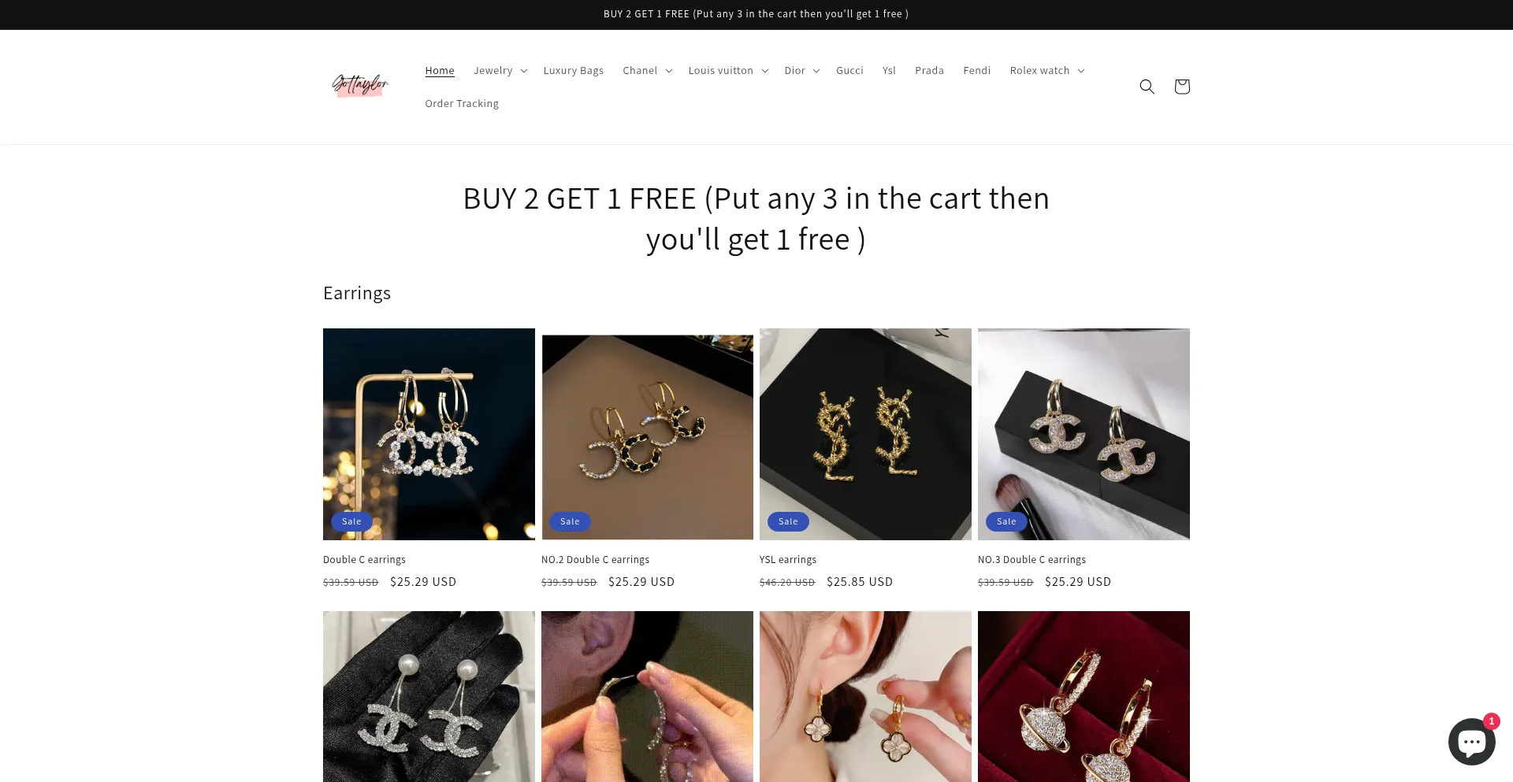This screenshot has height=782, width=1513.
Task: Expand the Chanel dropdown menu
Action: [647, 71]
